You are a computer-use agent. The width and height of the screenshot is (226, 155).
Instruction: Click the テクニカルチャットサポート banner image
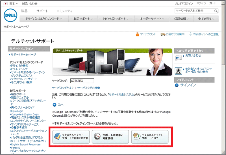(112, 62)
